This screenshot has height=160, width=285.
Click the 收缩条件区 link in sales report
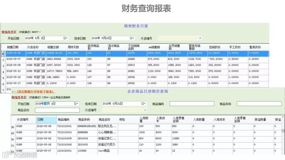coord(9,32)
